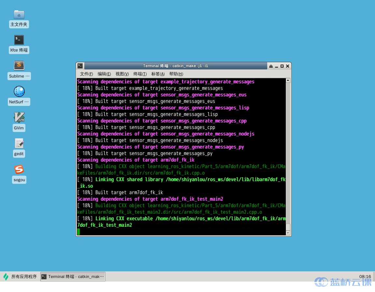Click the 所有应用程序 applications menu button
The height and width of the screenshot is (292, 375).
pos(20,277)
